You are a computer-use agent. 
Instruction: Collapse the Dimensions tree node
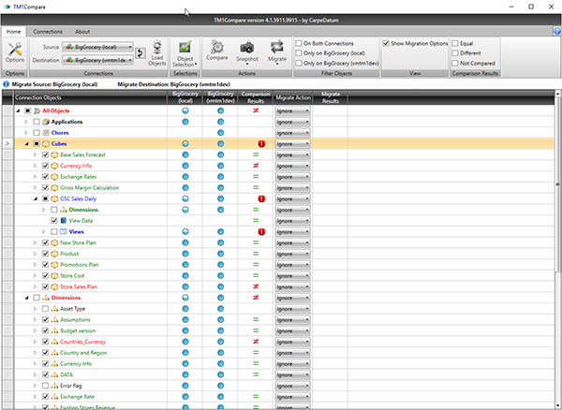26,298
